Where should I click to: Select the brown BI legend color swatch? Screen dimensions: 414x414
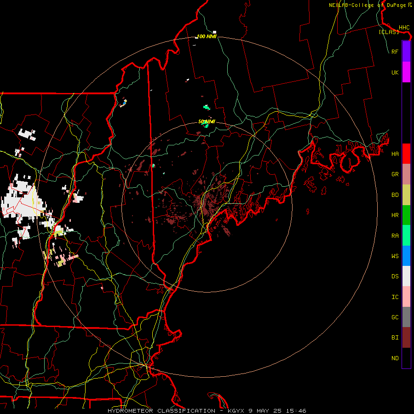tap(406, 338)
